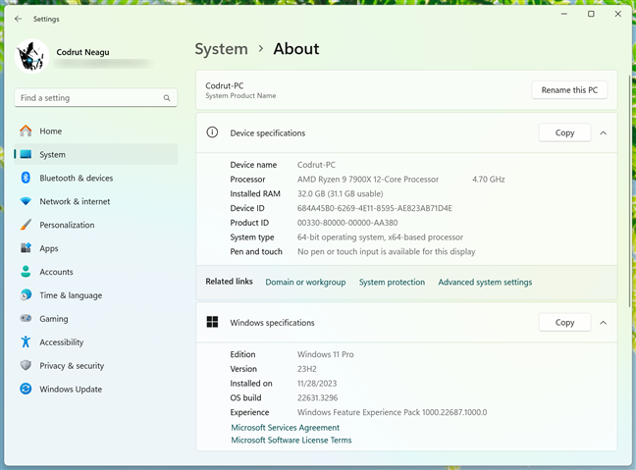Image resolution: width=636 pixels, height=470 pixels.
Task: Click the Accounts person icon
Action: (26, 271)
